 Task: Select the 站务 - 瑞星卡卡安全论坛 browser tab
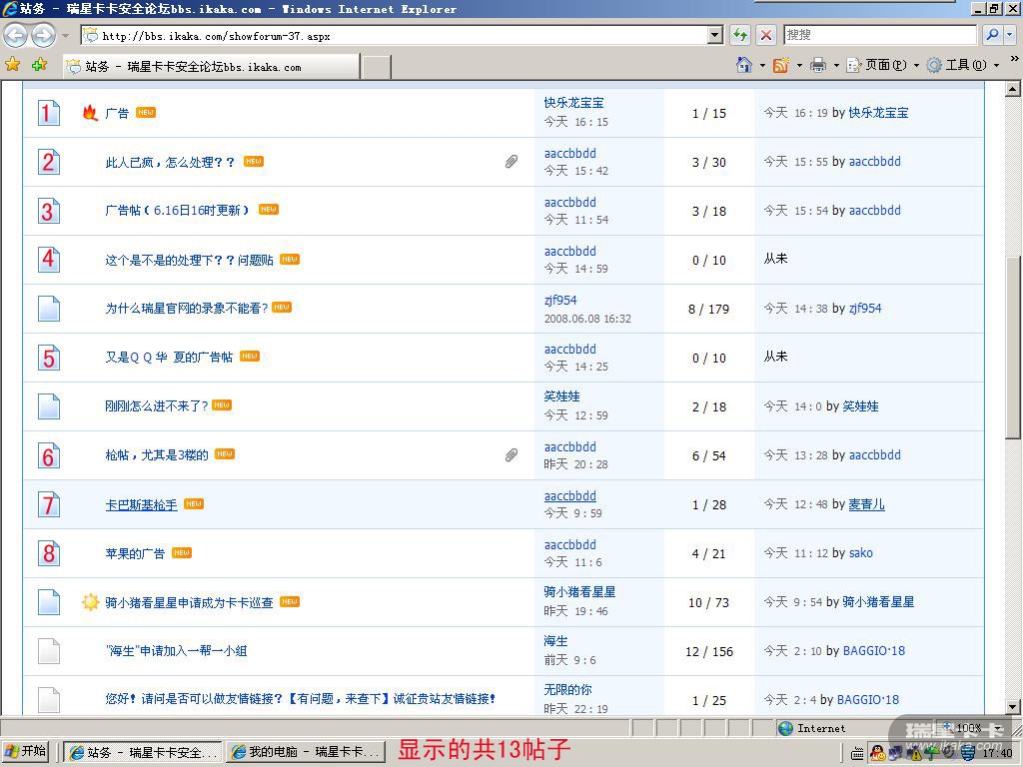click(212, 67)
